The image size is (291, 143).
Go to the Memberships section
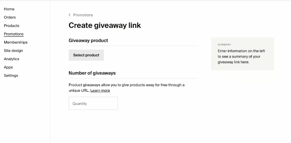pyautogui.click(x=16, y=42)
